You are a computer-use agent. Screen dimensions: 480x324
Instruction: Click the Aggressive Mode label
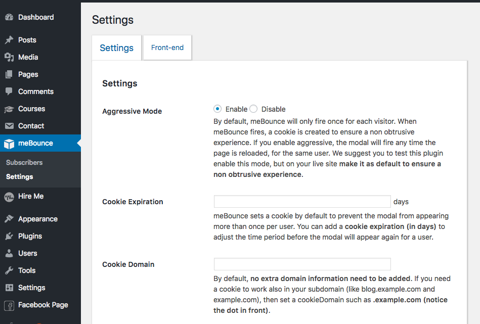click(132, 111)
